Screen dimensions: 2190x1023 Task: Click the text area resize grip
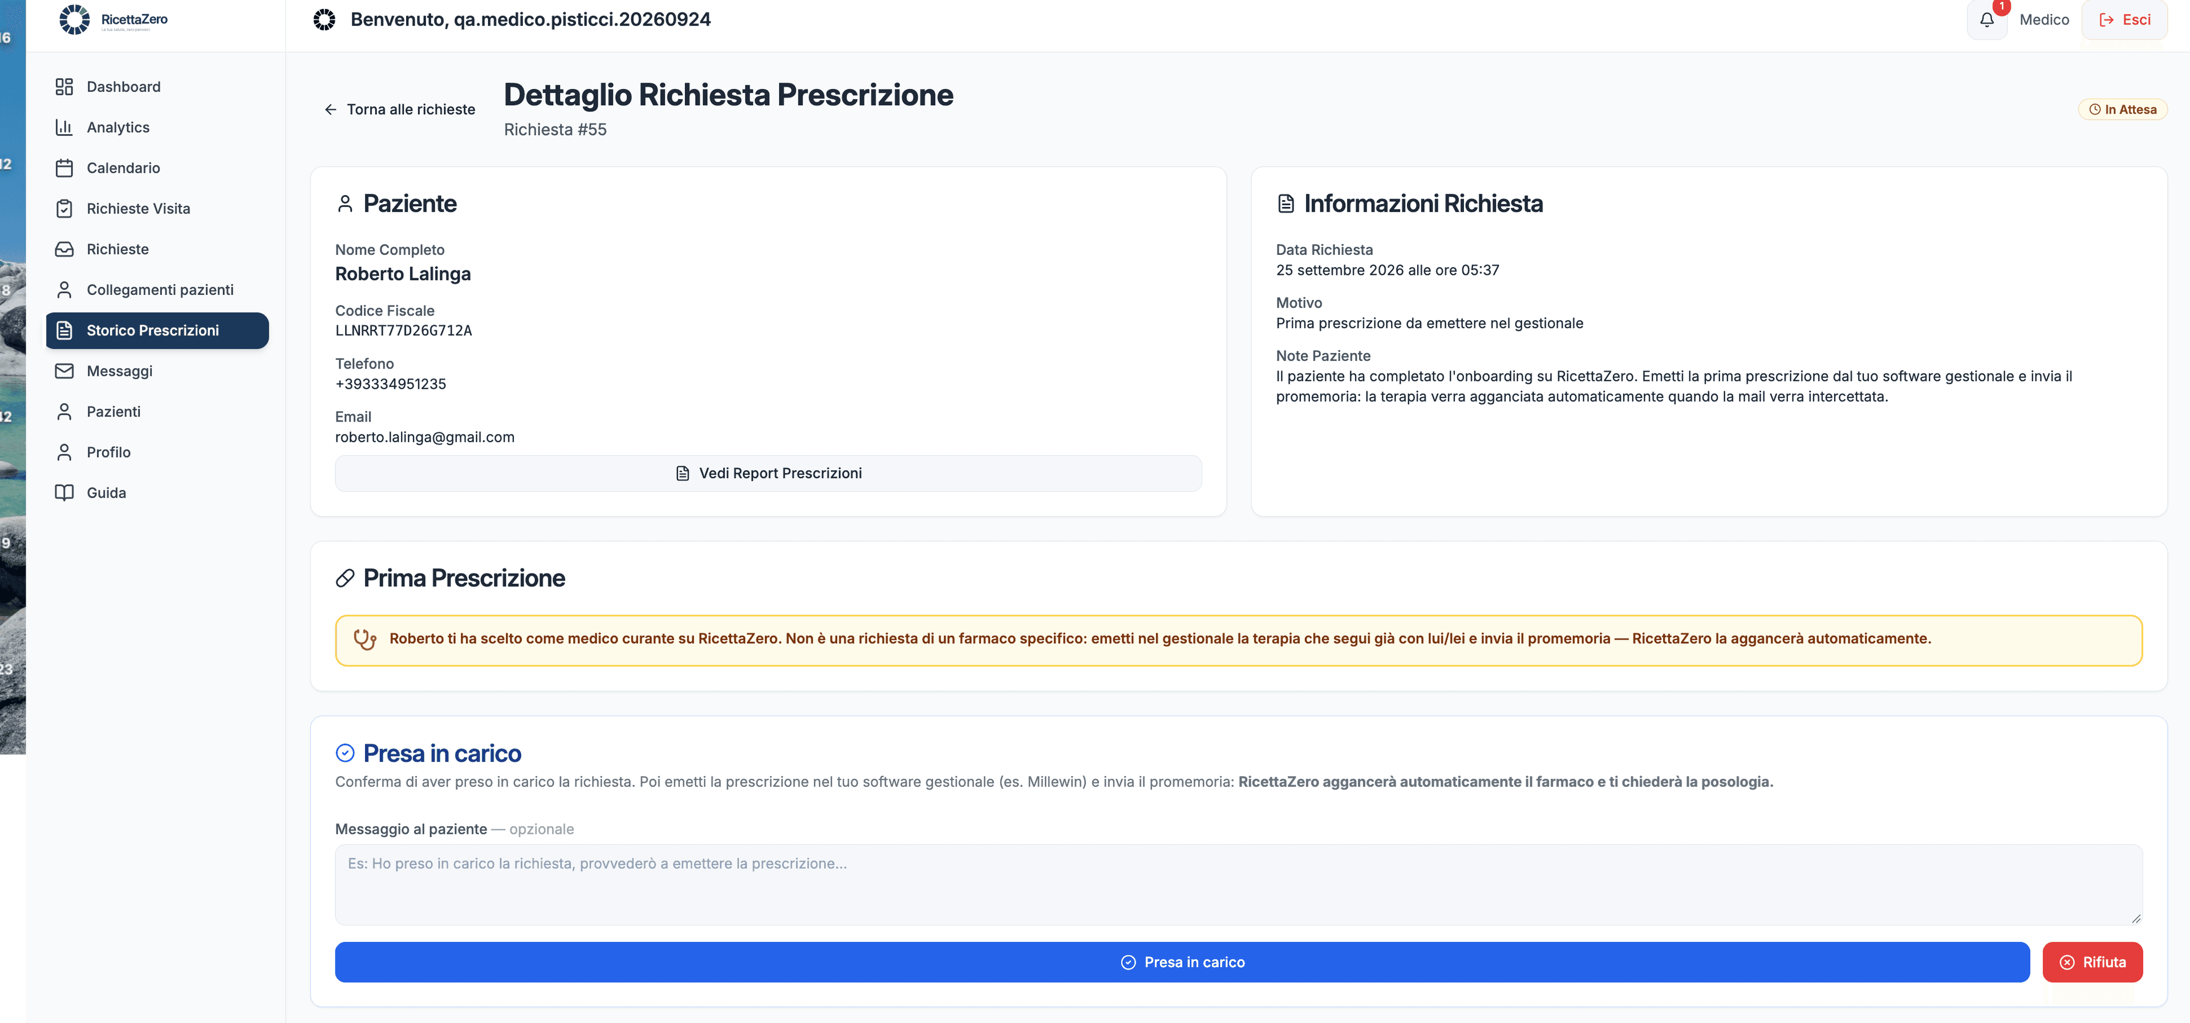2136,919
